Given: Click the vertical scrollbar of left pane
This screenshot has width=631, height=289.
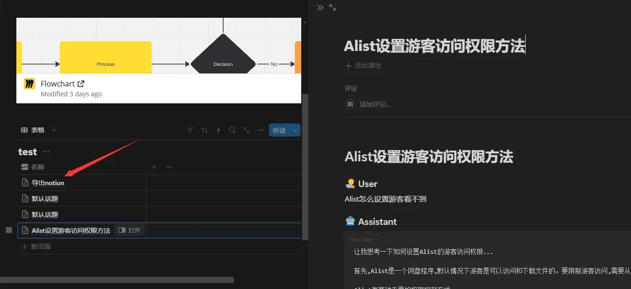Looking at the screenshot, I should coord(305,167).
